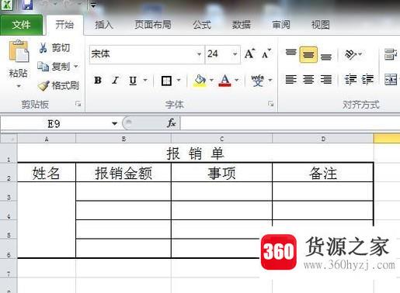
Task: Click the phonetic guide (文) icon
Action: pos(258,81)
